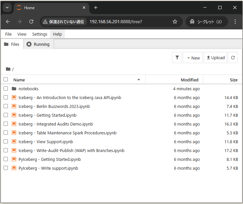
Task: Open the Help menu
Action: [58, 34]
